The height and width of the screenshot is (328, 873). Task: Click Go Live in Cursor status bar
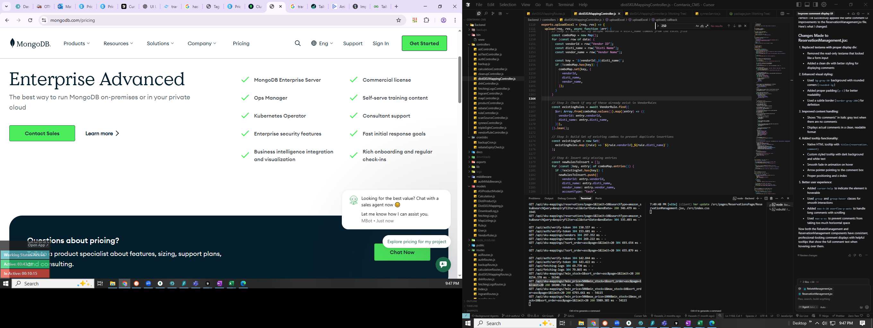point(802,316)
